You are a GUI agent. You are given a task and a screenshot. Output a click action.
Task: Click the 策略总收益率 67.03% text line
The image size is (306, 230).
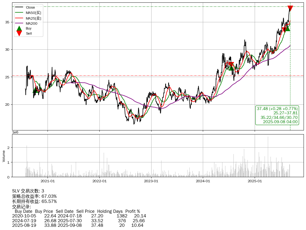click(34, 196)
